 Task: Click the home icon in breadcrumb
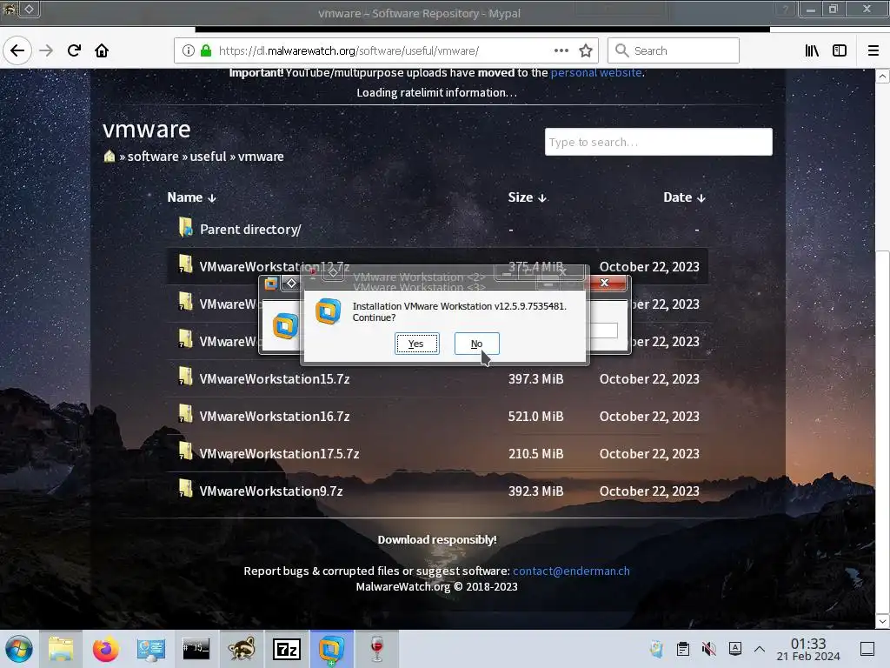click(110, 157)
